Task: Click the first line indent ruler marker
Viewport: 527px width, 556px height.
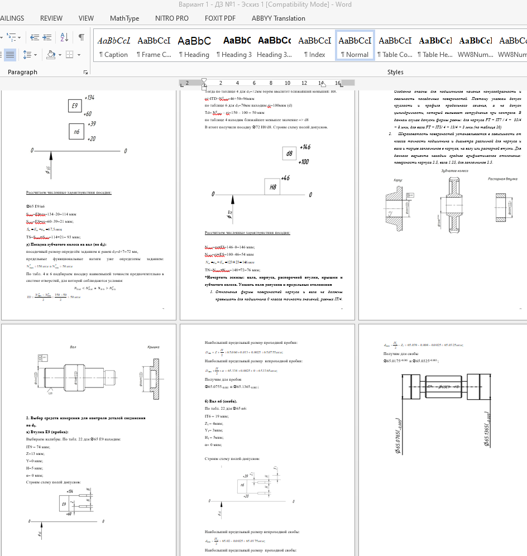Action: pos(204,81)
